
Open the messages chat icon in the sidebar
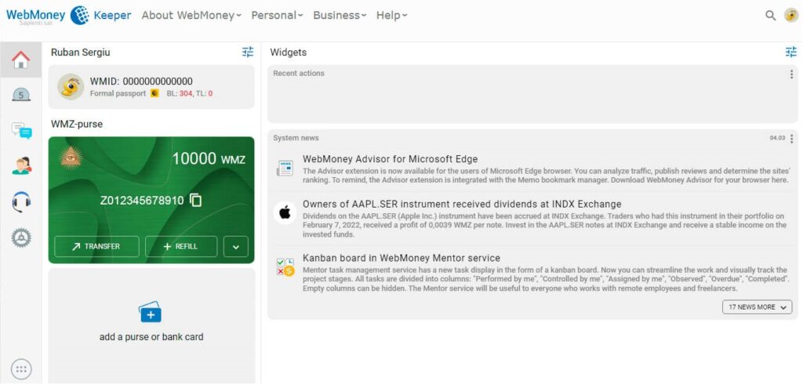[21, 131]
